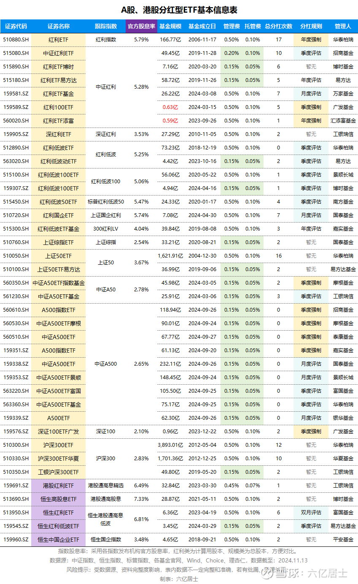Click the fund name '深证100ETF广发'

(x=58, y=432)
